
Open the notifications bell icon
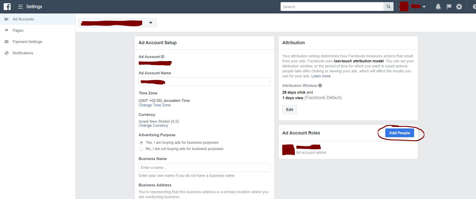pyautogui.click(x=438, y=7)
